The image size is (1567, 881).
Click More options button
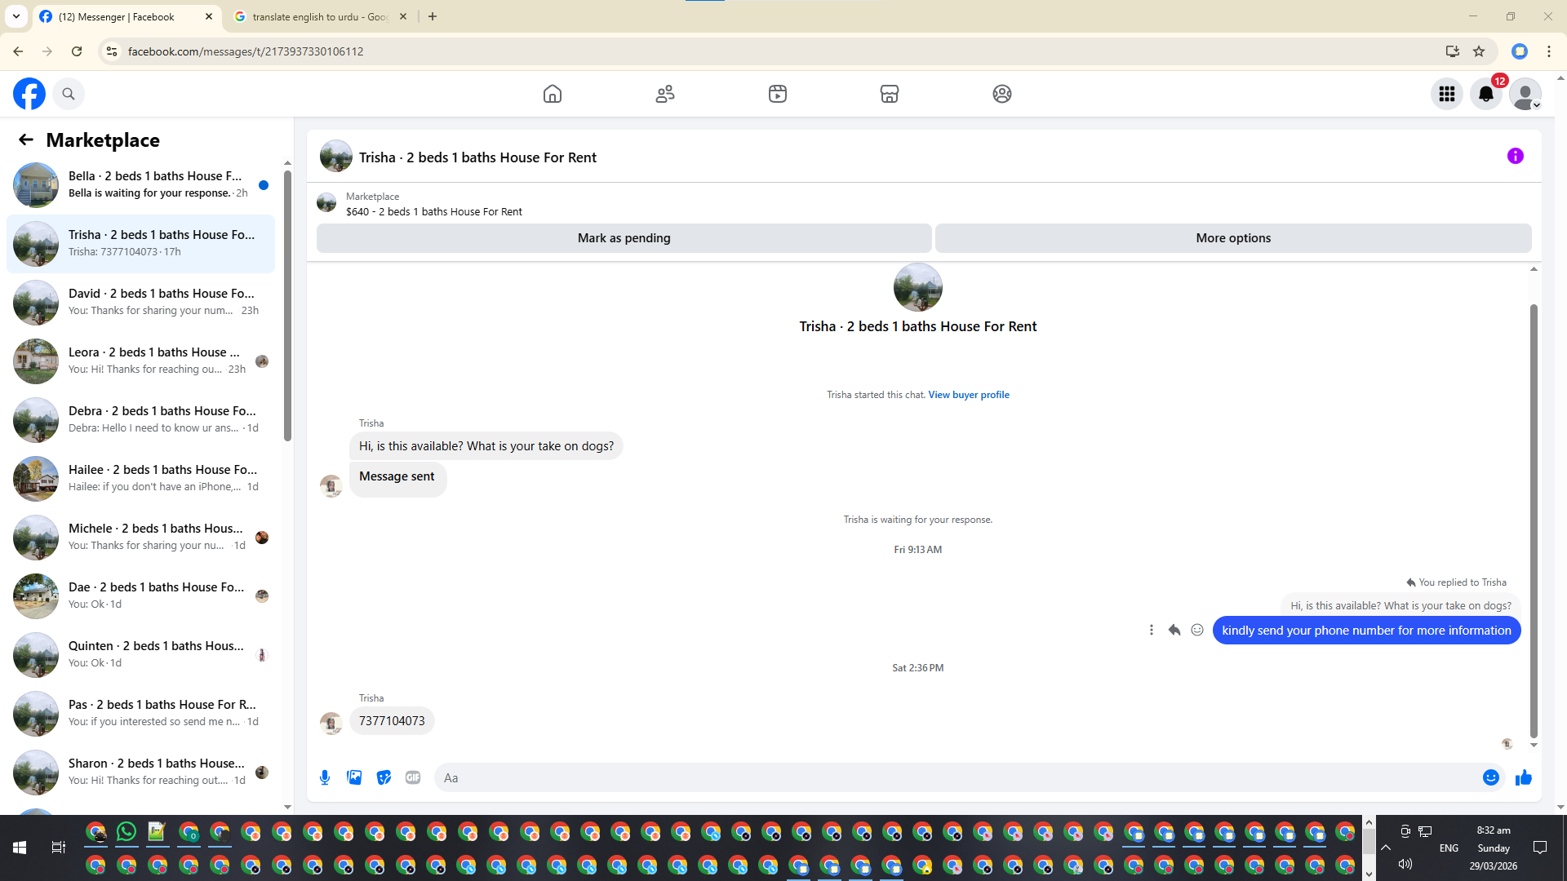[1233, 238]
